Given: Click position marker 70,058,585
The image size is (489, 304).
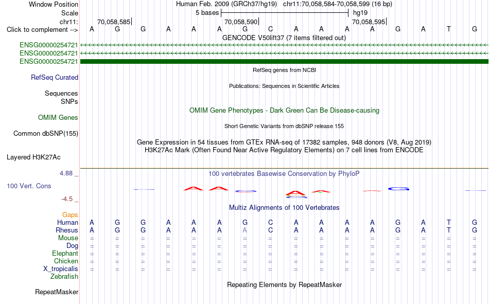Looking at the screenshot, I should [x=114, y=22].
